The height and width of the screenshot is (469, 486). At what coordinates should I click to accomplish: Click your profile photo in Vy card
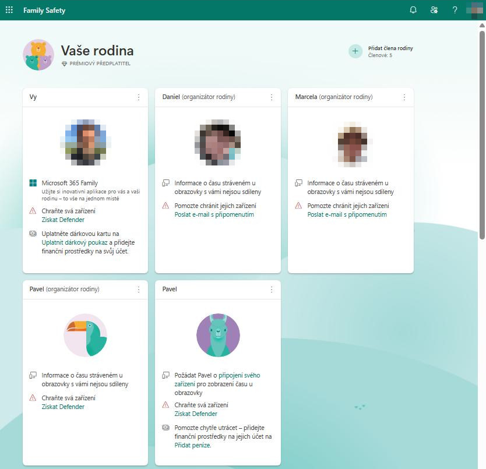(x=86, y=143)
